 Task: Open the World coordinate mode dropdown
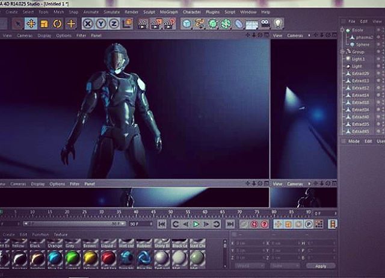tap(250, 266)
